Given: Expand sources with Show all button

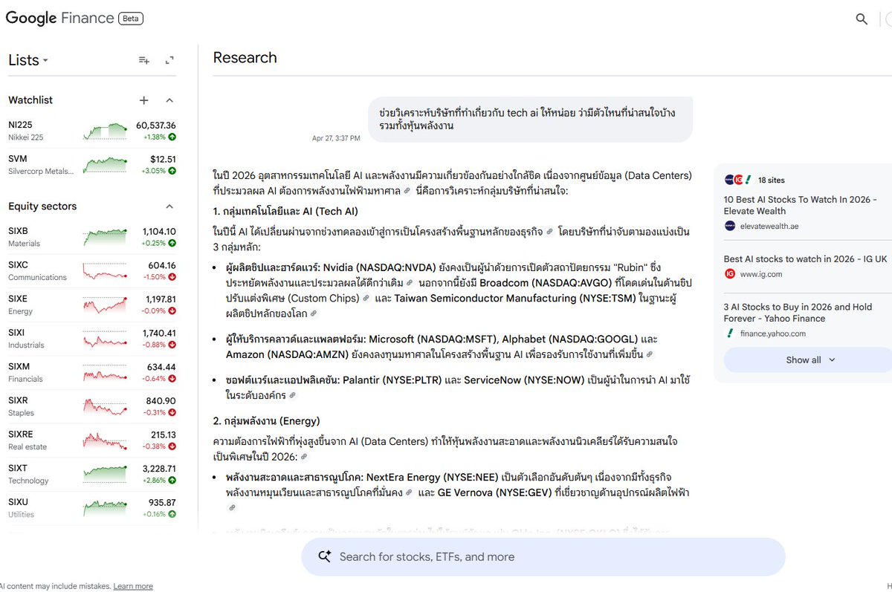Looking at the screenshot, I should click(810, 360).
